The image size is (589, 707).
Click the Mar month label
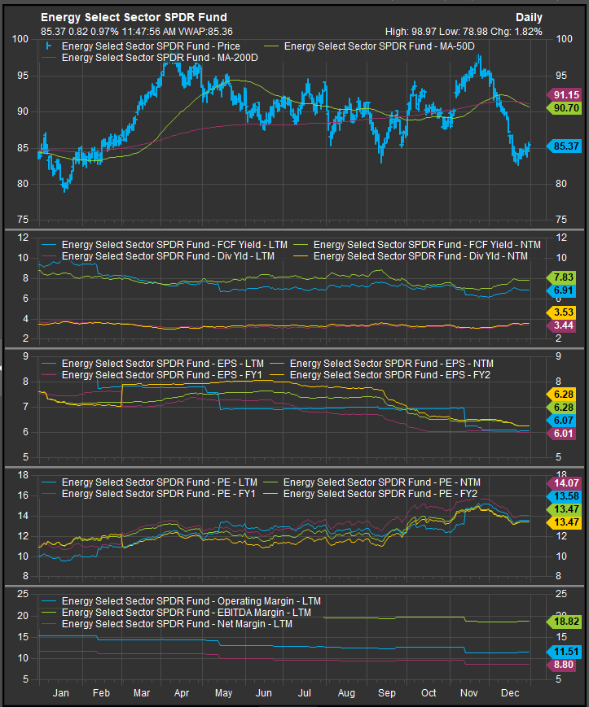click(x=142, y=693)
